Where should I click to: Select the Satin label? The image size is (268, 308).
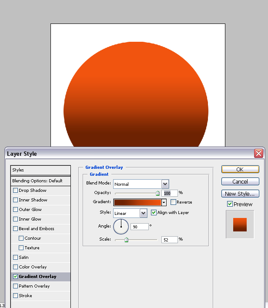[x=23, y=258]
